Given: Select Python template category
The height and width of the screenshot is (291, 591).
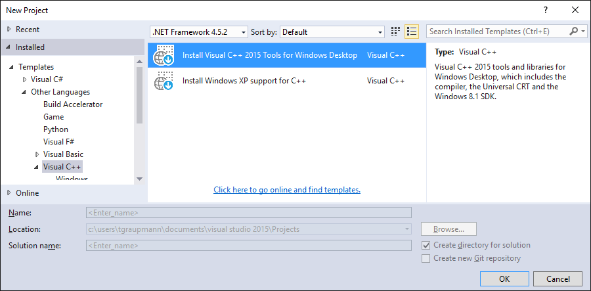Looking at the screenshot, I should pos(56,129).
